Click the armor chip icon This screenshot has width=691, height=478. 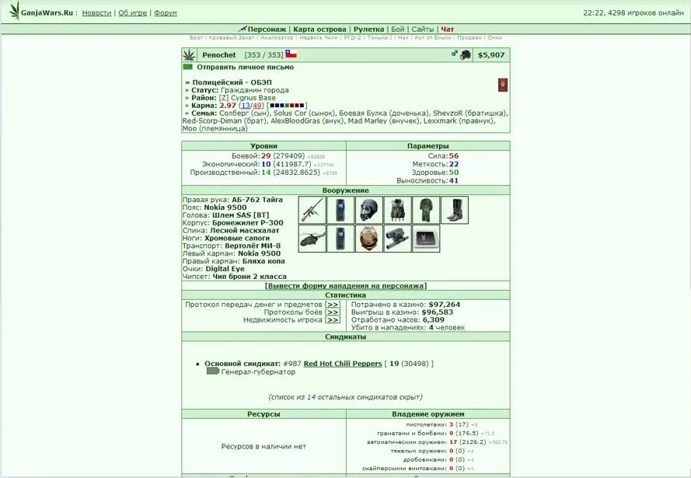pos(426,239)
